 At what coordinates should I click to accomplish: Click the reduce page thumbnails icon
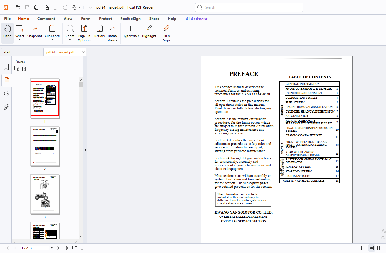point(24,69)
